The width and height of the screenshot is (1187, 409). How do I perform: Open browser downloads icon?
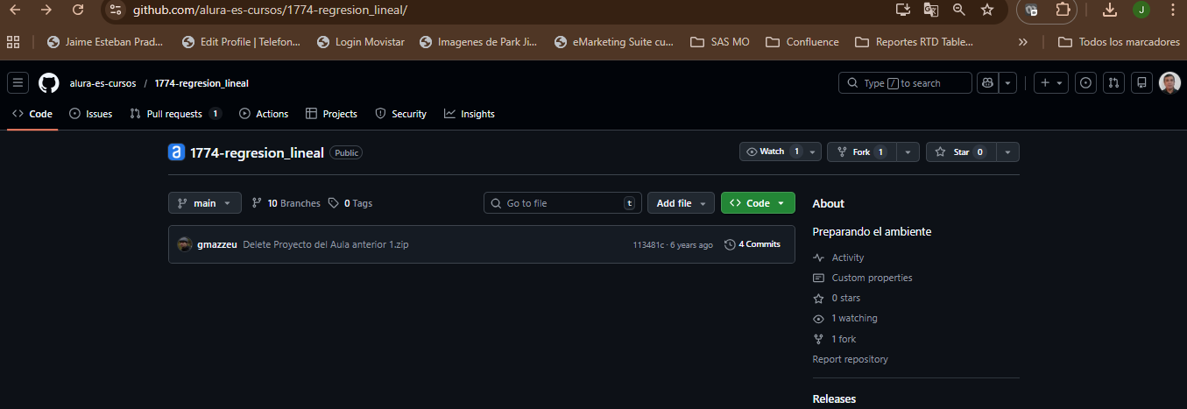point(1109,10)
